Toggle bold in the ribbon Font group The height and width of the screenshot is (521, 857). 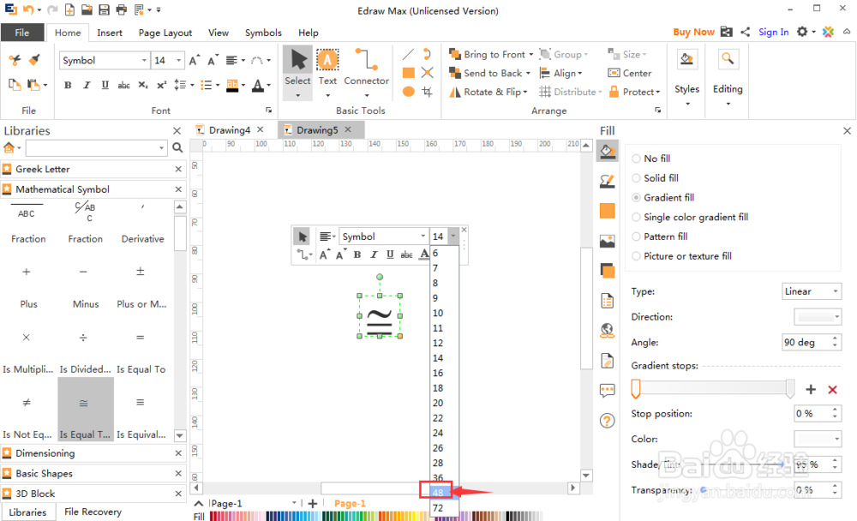(68, 85)
